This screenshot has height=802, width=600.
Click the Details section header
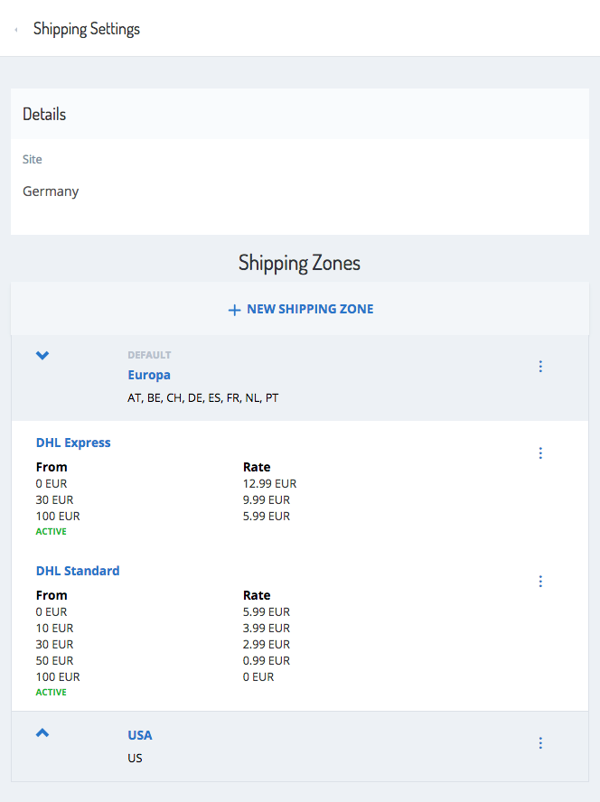pos(44,114)
